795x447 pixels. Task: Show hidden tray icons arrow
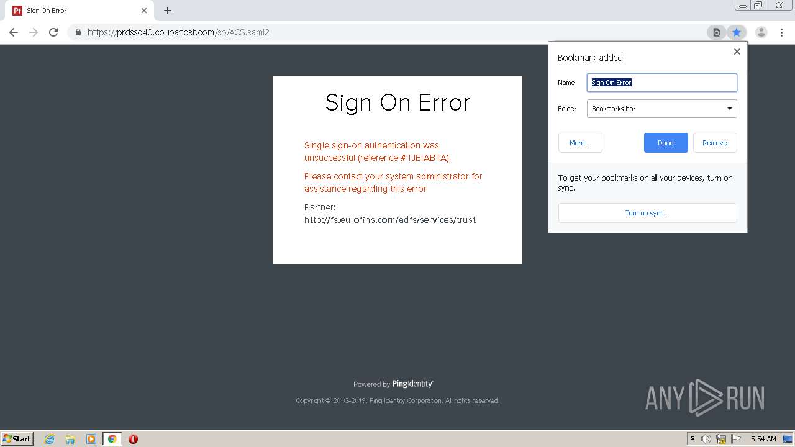pos(693,439)
